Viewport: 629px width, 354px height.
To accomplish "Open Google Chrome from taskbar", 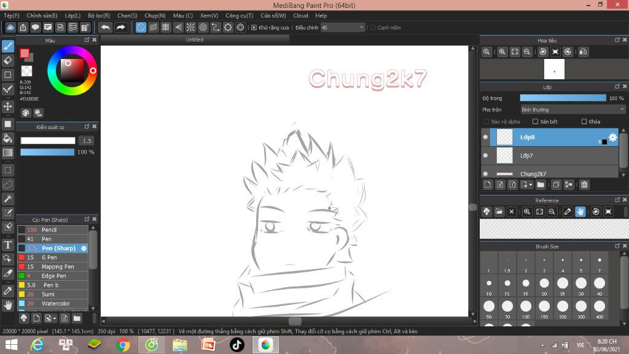I will tap(123, 345).
